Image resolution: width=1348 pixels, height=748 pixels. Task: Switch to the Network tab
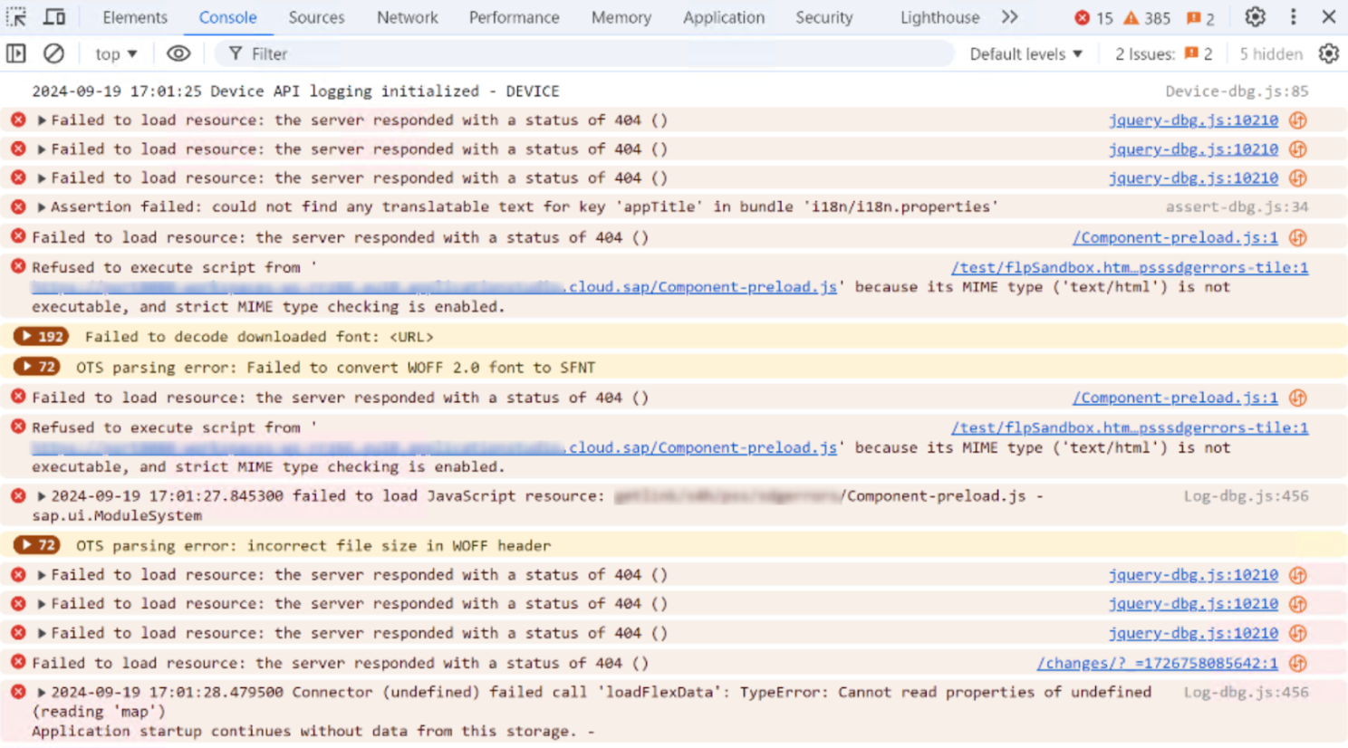(407, 16)
